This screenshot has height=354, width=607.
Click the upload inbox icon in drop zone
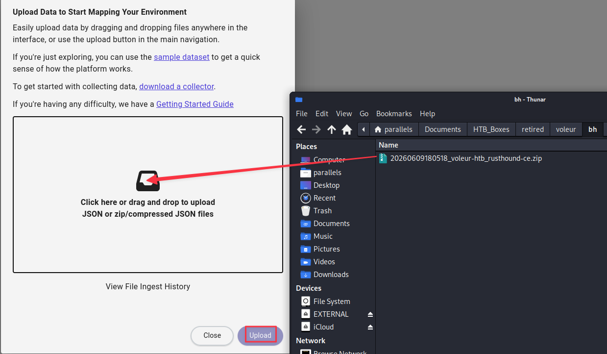pos(147,181)
